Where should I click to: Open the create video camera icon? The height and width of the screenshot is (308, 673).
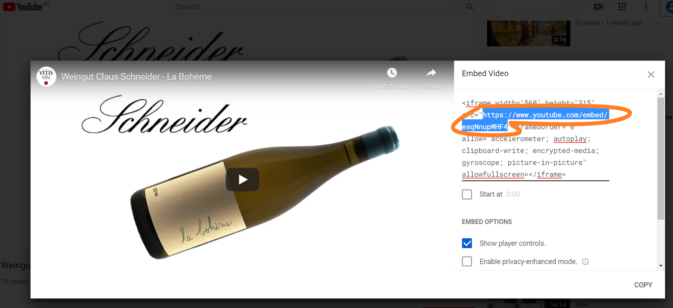click(x=598, y=7)
